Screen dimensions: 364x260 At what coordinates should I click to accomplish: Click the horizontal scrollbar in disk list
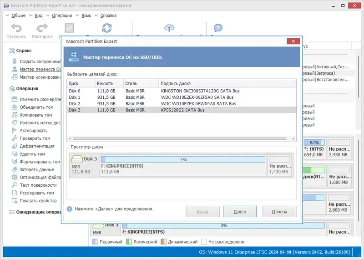pyautogui.click(x=179, y=139)
